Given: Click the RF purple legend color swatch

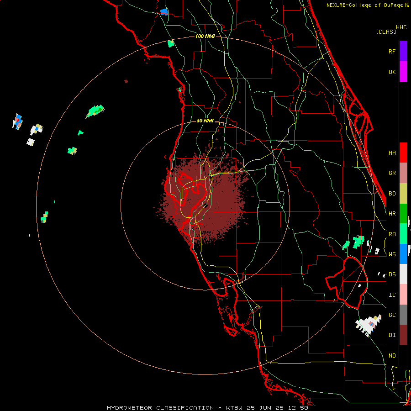Looking at the screenshot, I should 403,51.
